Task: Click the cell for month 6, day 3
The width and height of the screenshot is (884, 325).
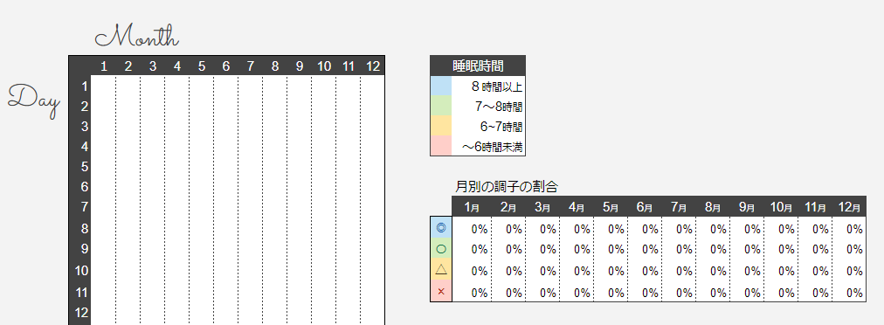Action: point(225,126)
